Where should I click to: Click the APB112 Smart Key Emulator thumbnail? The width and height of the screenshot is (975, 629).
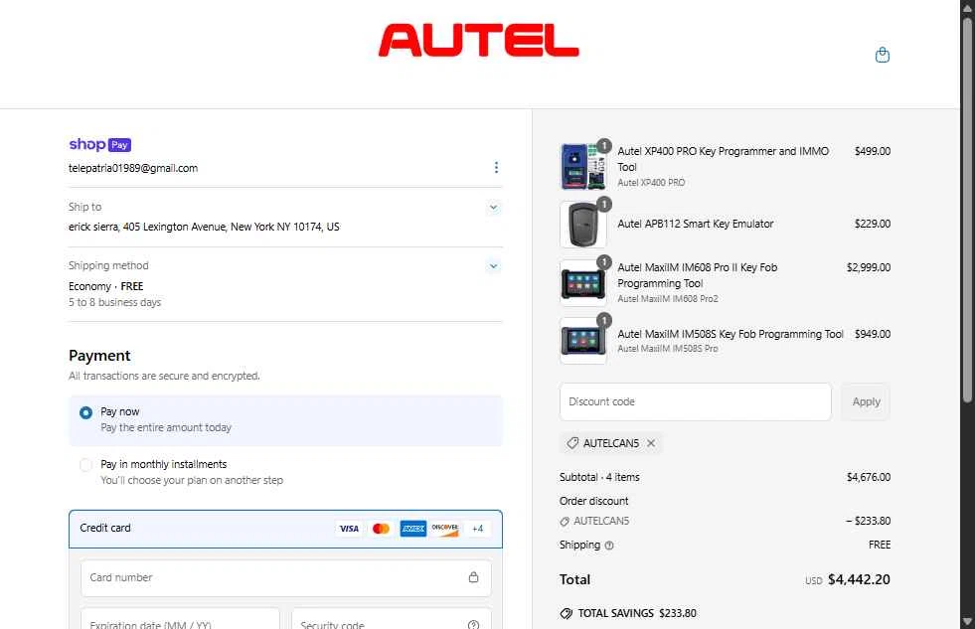pos(582,225)
